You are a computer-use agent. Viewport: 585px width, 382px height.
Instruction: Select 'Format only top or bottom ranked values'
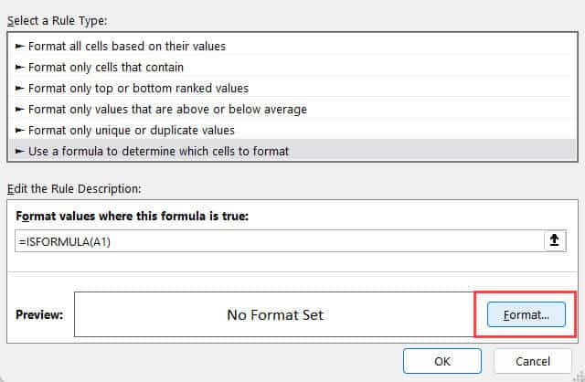[x=138, y=88]
